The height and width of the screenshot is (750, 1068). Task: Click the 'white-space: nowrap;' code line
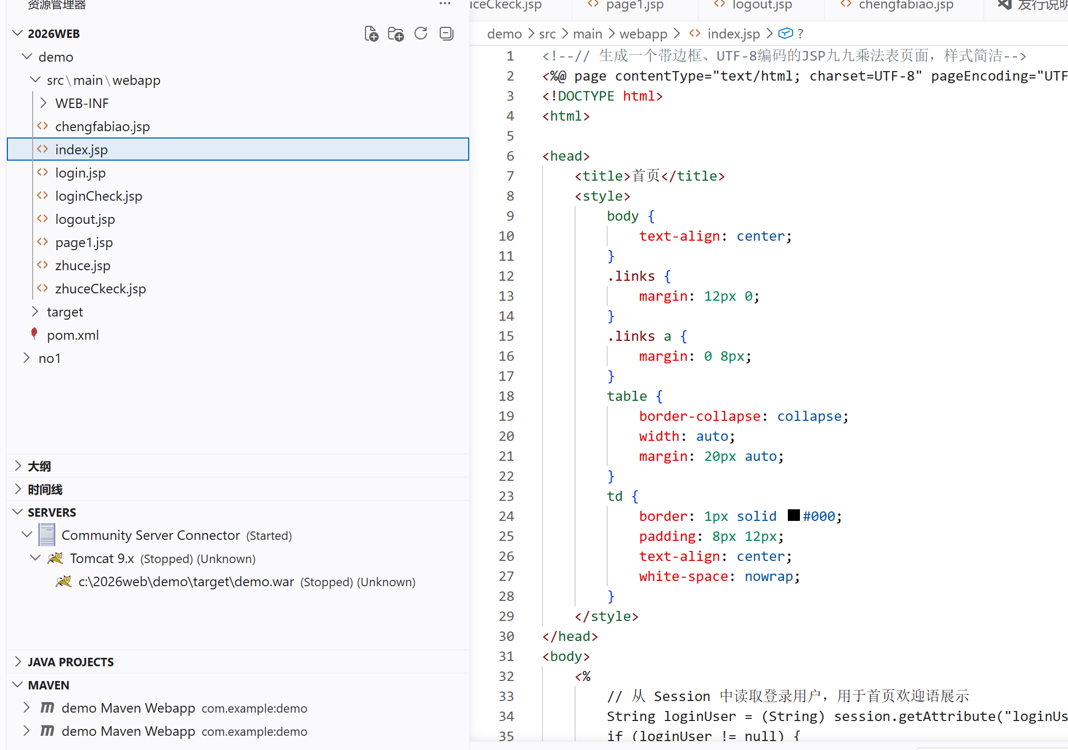tap(719, 576)
